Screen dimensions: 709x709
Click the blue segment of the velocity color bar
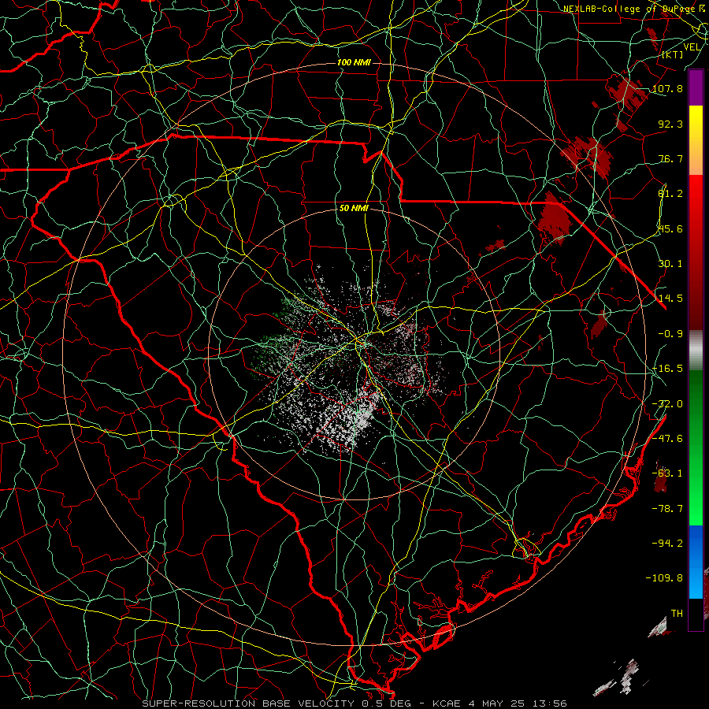coord(696,562)
